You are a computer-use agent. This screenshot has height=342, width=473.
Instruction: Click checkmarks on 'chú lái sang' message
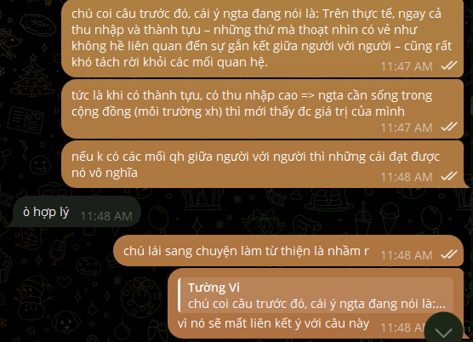[x=449, y=254]
